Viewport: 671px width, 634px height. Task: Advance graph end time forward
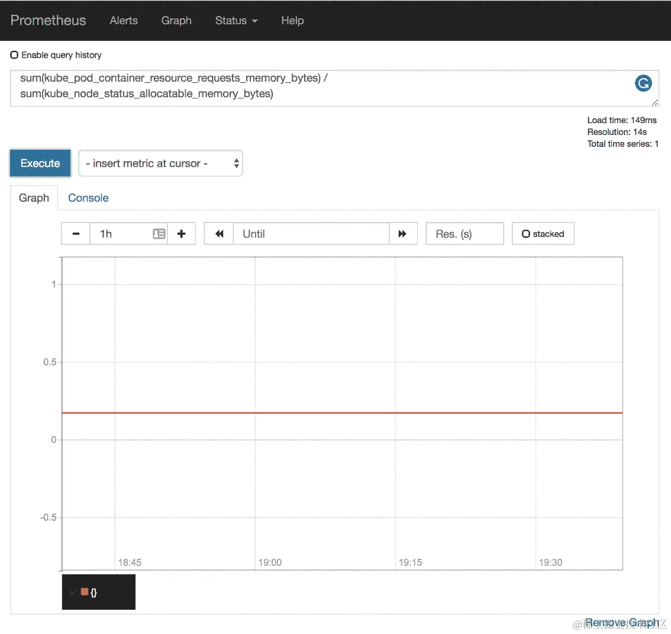403,234
